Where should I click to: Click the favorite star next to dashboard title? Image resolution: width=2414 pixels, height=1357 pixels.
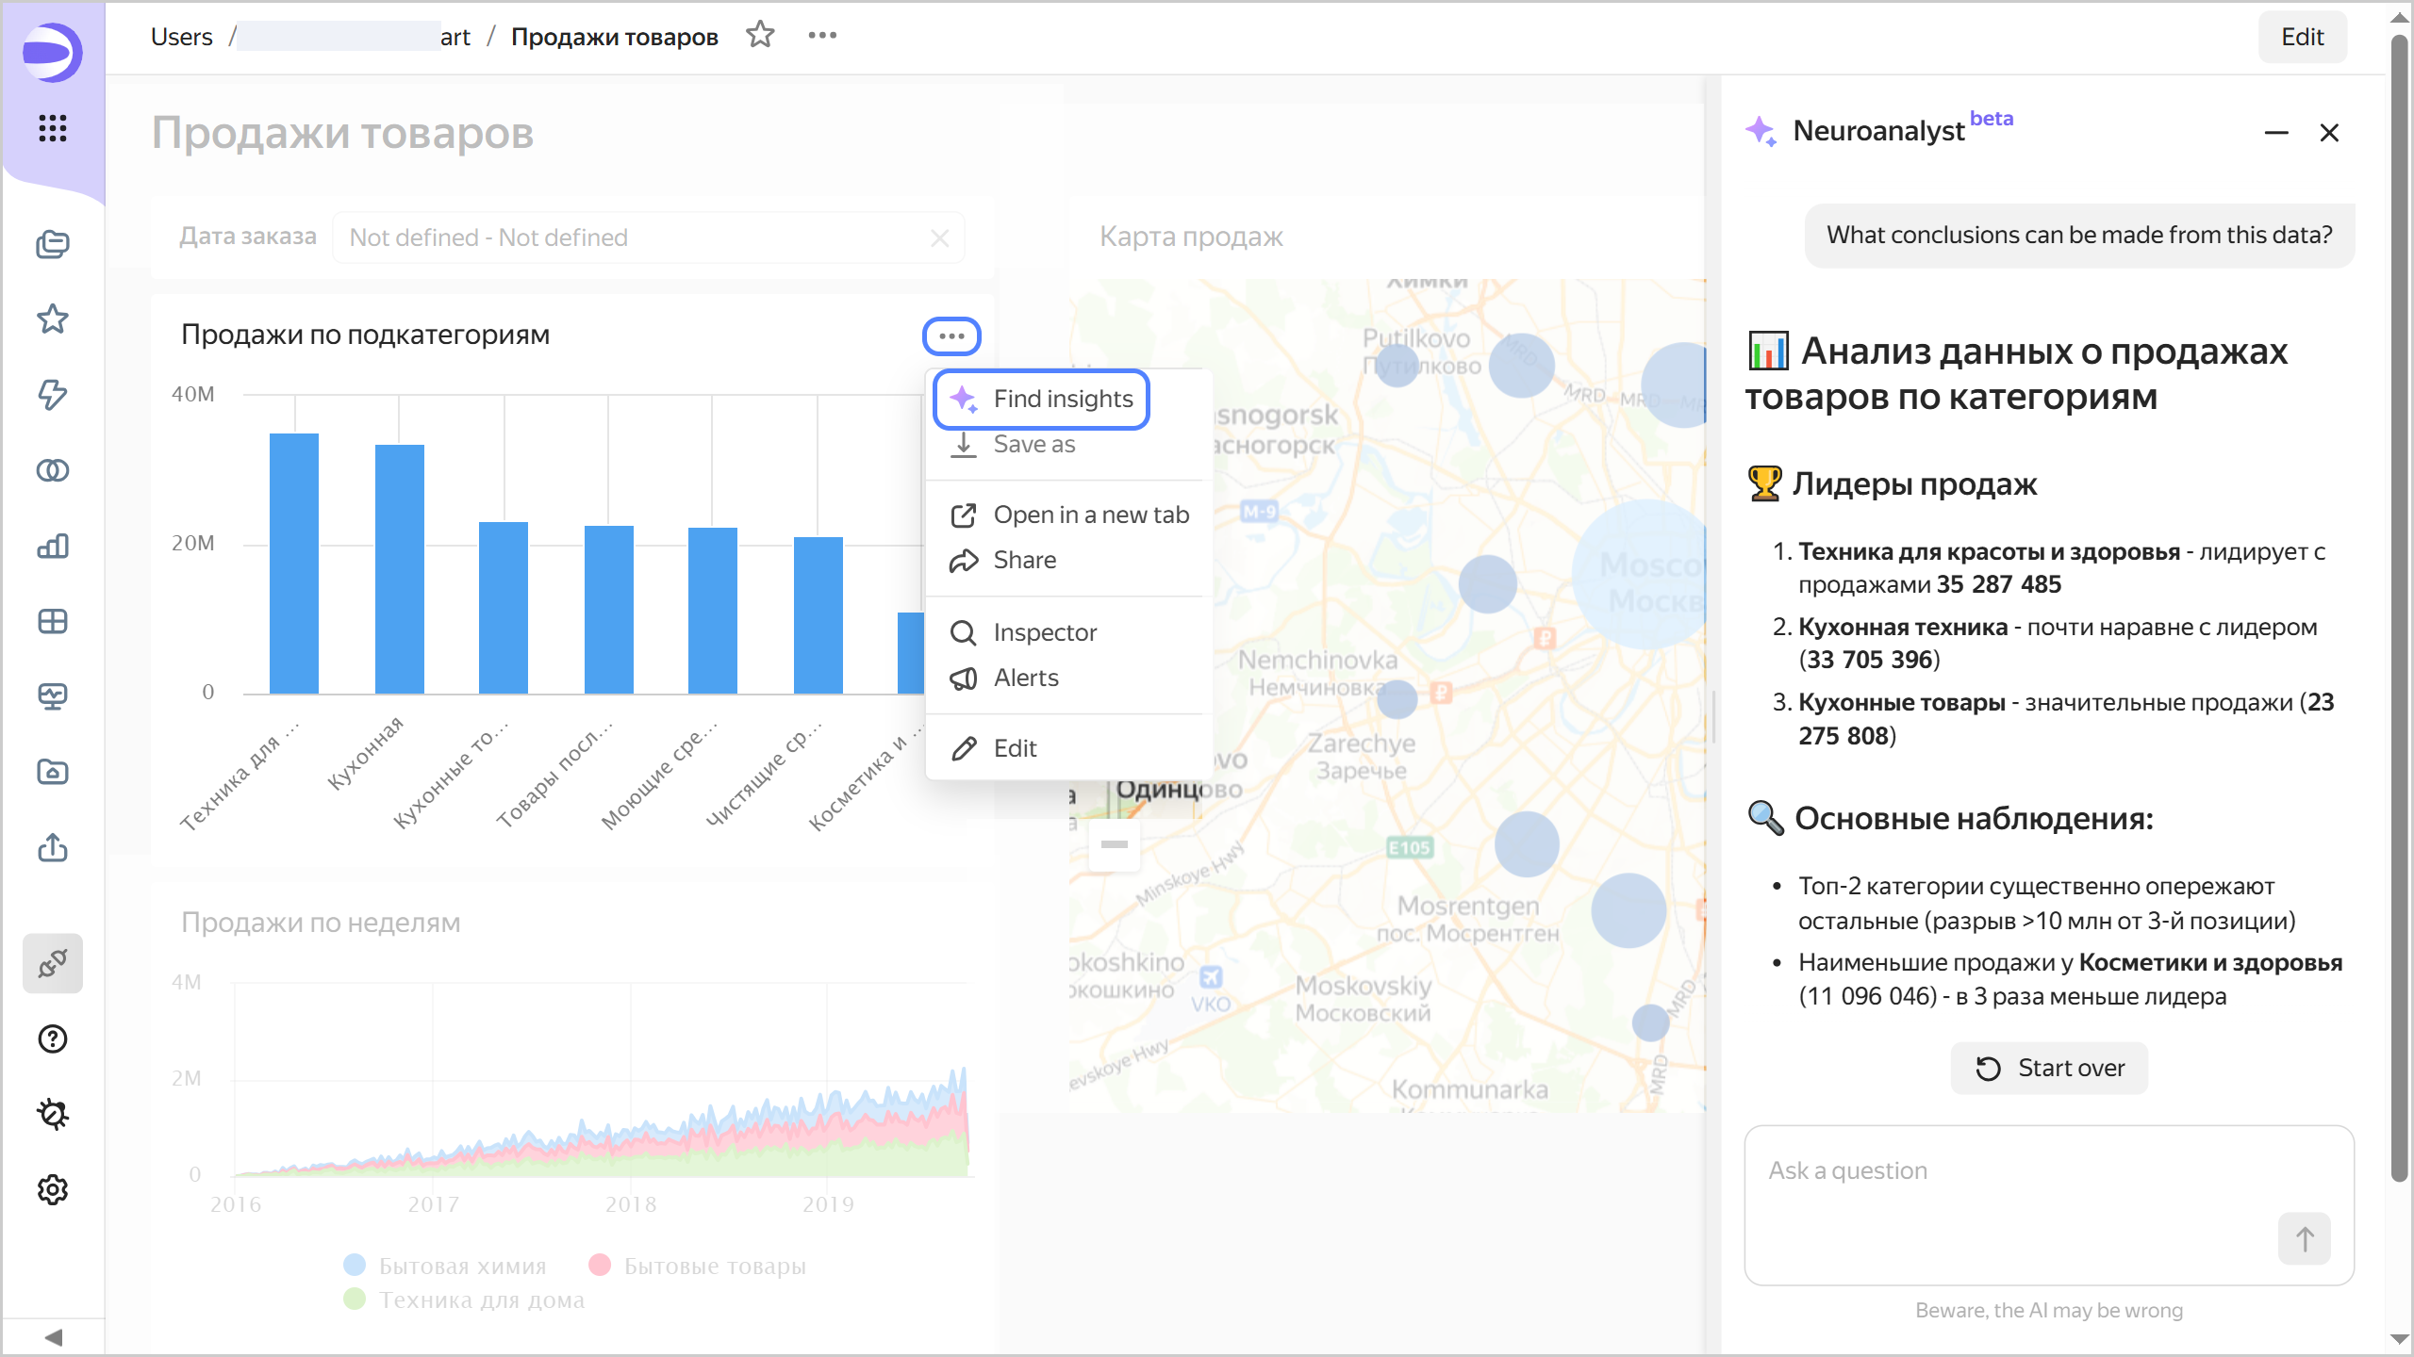760,36
